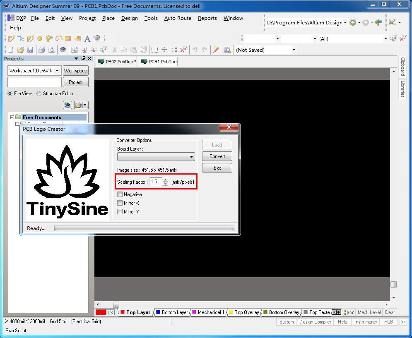The width and height of the screenshot is (412, 338).
Task: Expand the Workspace1.DsnWrk dropdown
Action: pos(57,71)
